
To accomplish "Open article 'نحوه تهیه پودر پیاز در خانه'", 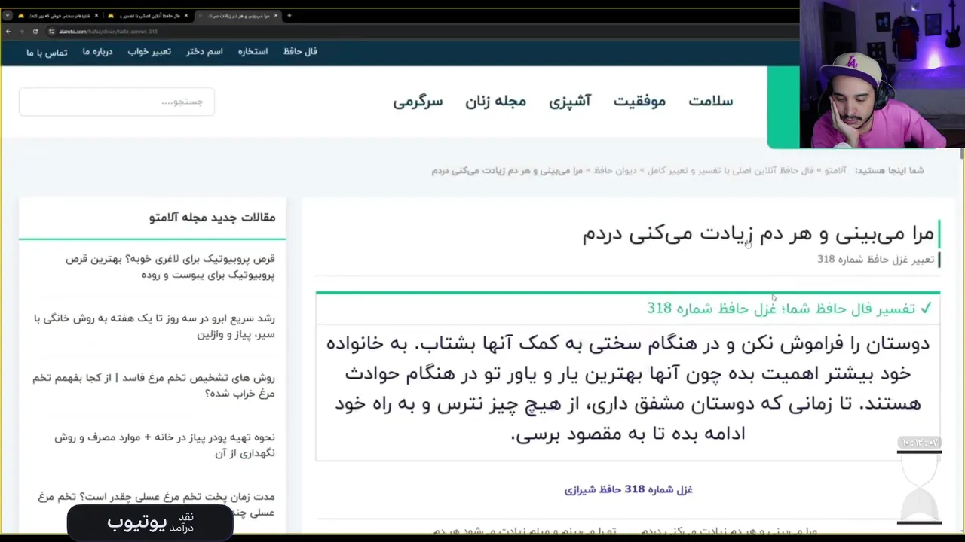I will pos(164,445).
